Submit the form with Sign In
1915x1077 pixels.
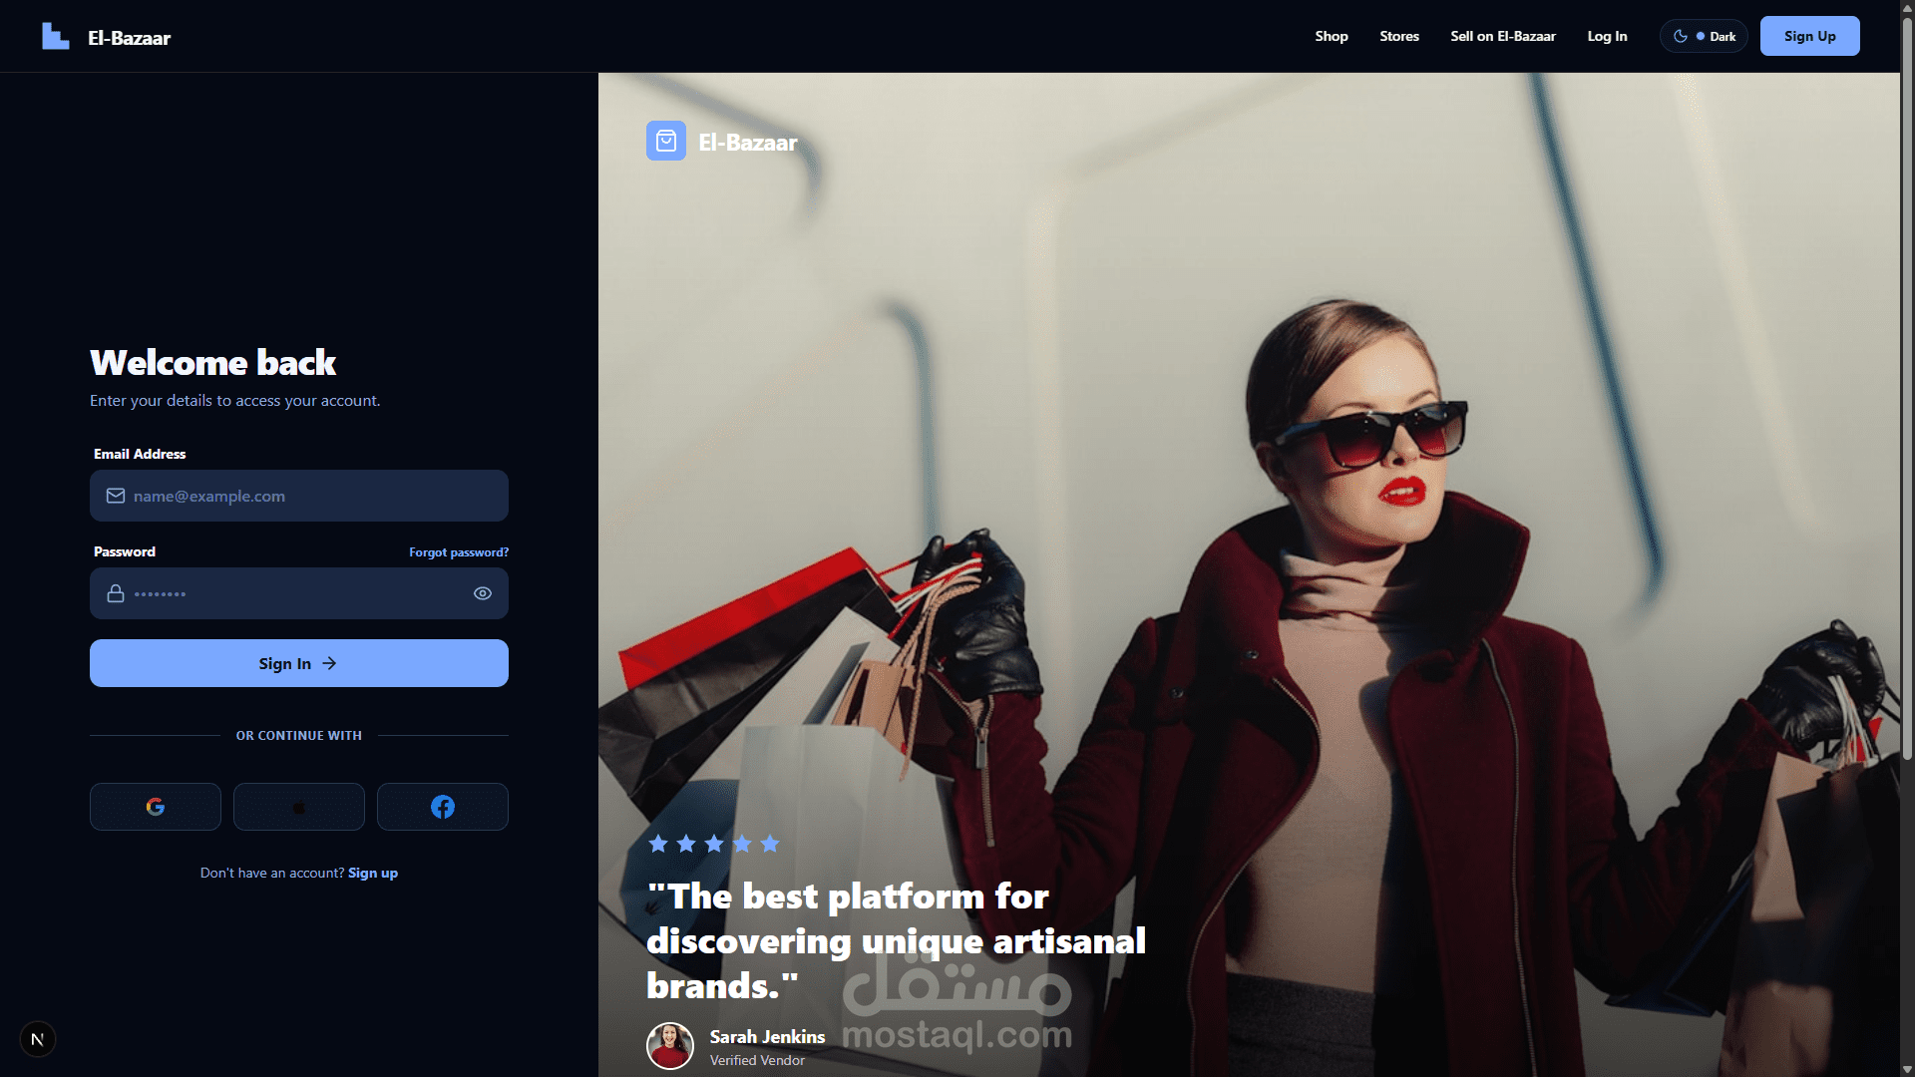(x=299, y=663)
